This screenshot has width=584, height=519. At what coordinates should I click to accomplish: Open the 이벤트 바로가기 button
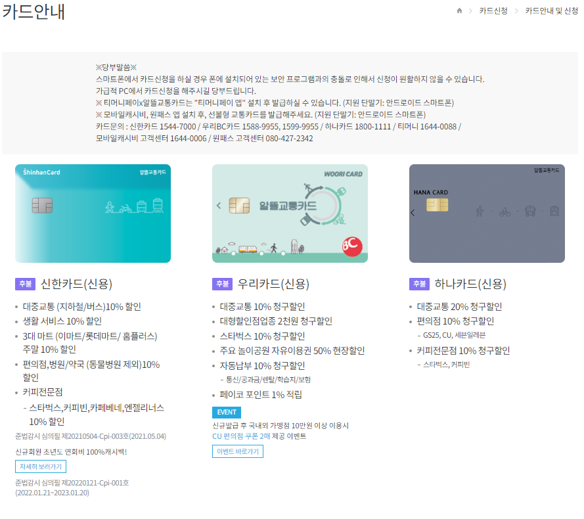point(239,451)
